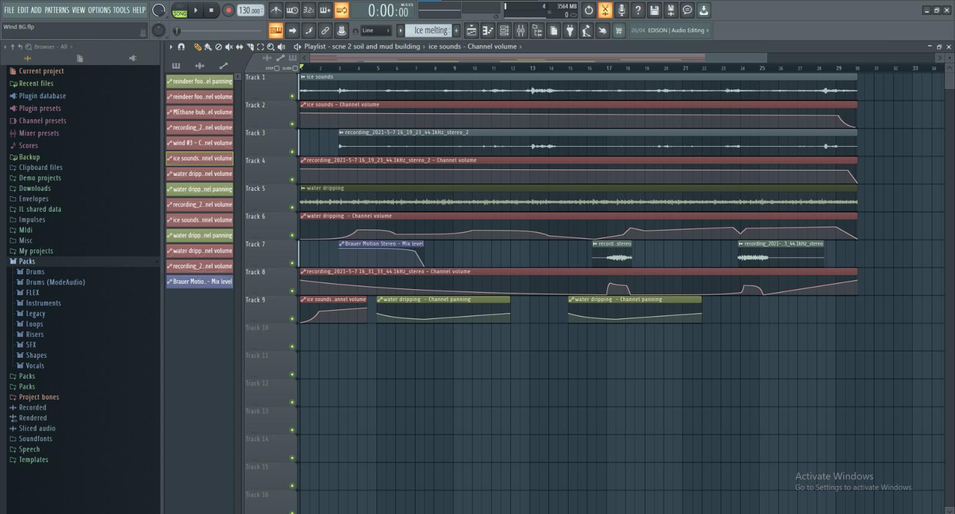This screenshot has width=955, height=514.
Task: Save project with floppy disk icon
Action: tap(655, 10)
